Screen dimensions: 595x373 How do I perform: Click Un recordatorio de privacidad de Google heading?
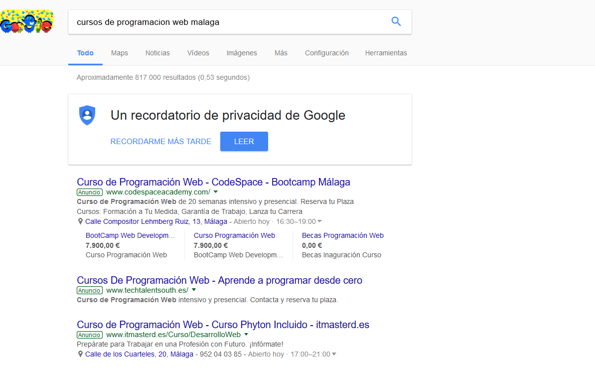(228, 115)
